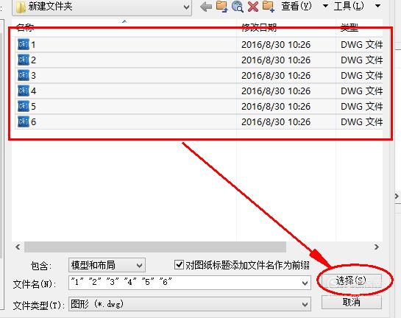Click the horizontal scrollbar thumb
The image size is (401, 318).
(155, 247)
